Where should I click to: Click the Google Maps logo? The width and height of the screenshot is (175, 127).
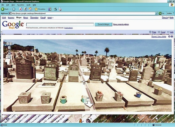point(13,25)
